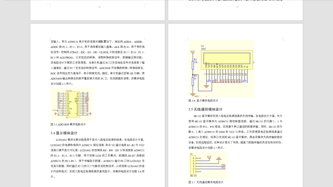
Task: Click the line starting '连接以调节显示对比度'
Action: (x=98, y=150)
